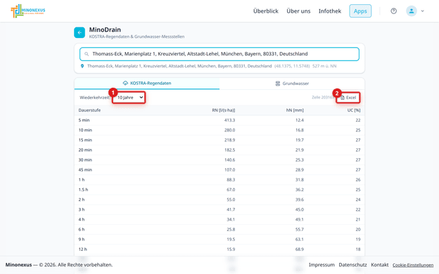Click the Grundwasser database icon

(x=278, y=84)
